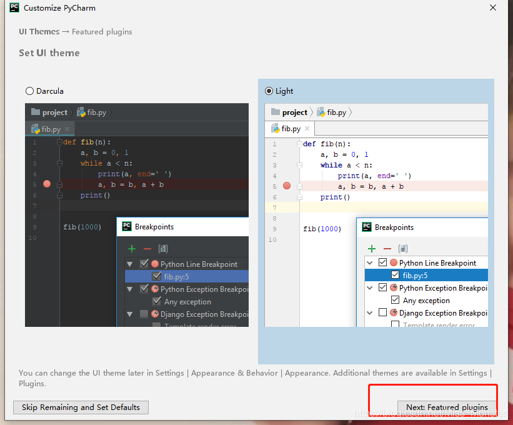
Task: Click 'fib(1000)' code line in Darcula preview
Action: pos(82,227)
